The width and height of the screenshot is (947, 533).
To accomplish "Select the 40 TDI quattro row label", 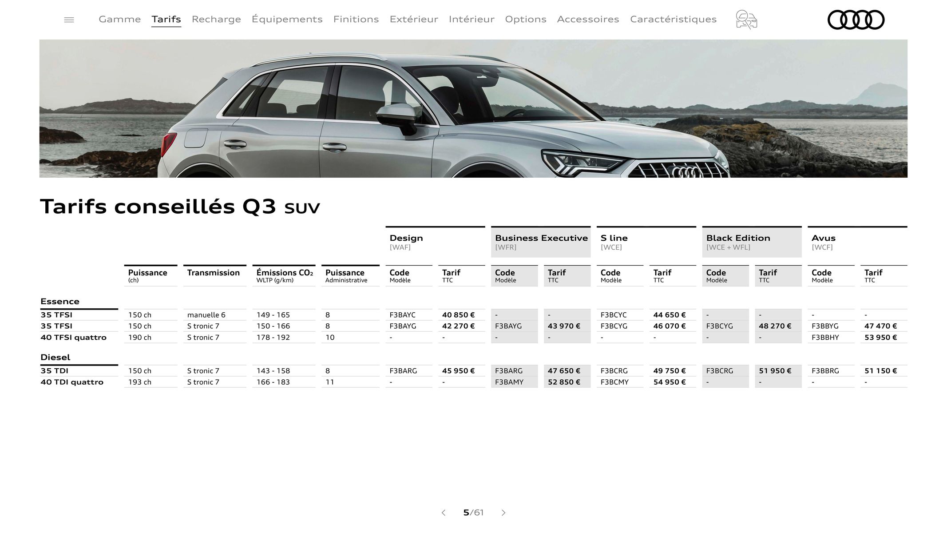I will (x=72, y=382).
